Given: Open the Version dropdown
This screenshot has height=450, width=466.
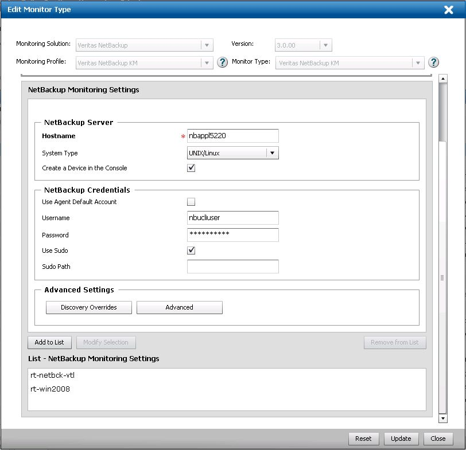Looking at the screenshot, I should [325, 45].
